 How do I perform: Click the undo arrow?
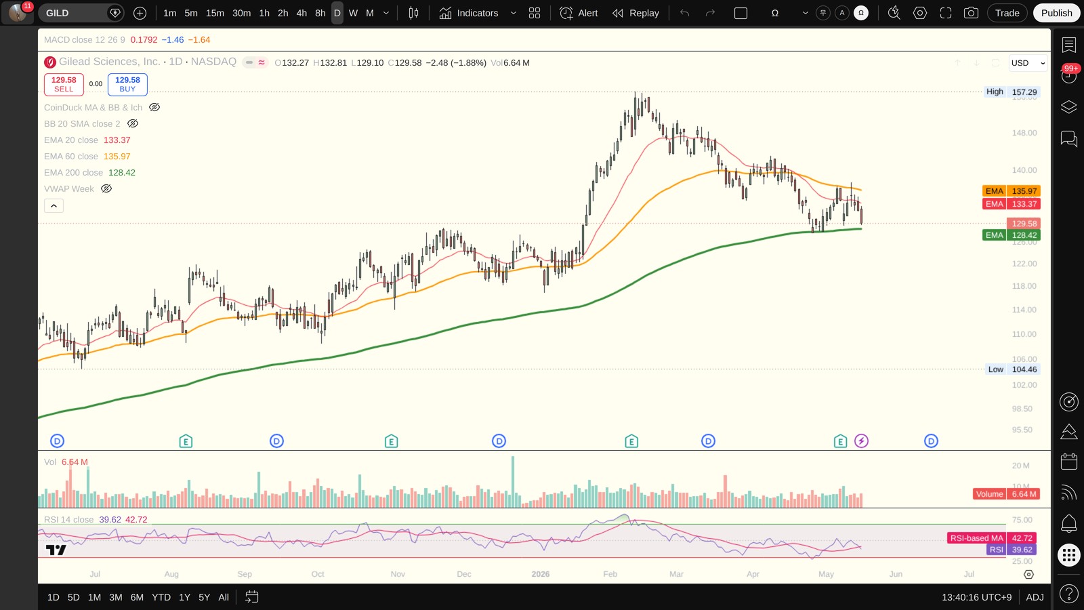[x=685, y=13]
